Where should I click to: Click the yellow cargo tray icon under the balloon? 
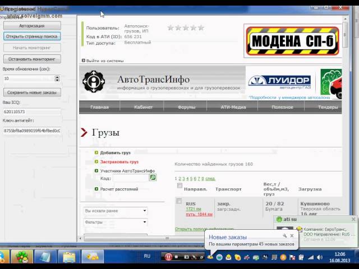210,257
